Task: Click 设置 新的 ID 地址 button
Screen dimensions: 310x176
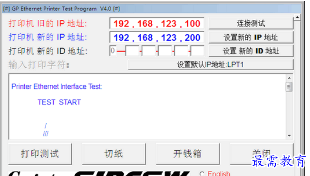Action: 251,51
